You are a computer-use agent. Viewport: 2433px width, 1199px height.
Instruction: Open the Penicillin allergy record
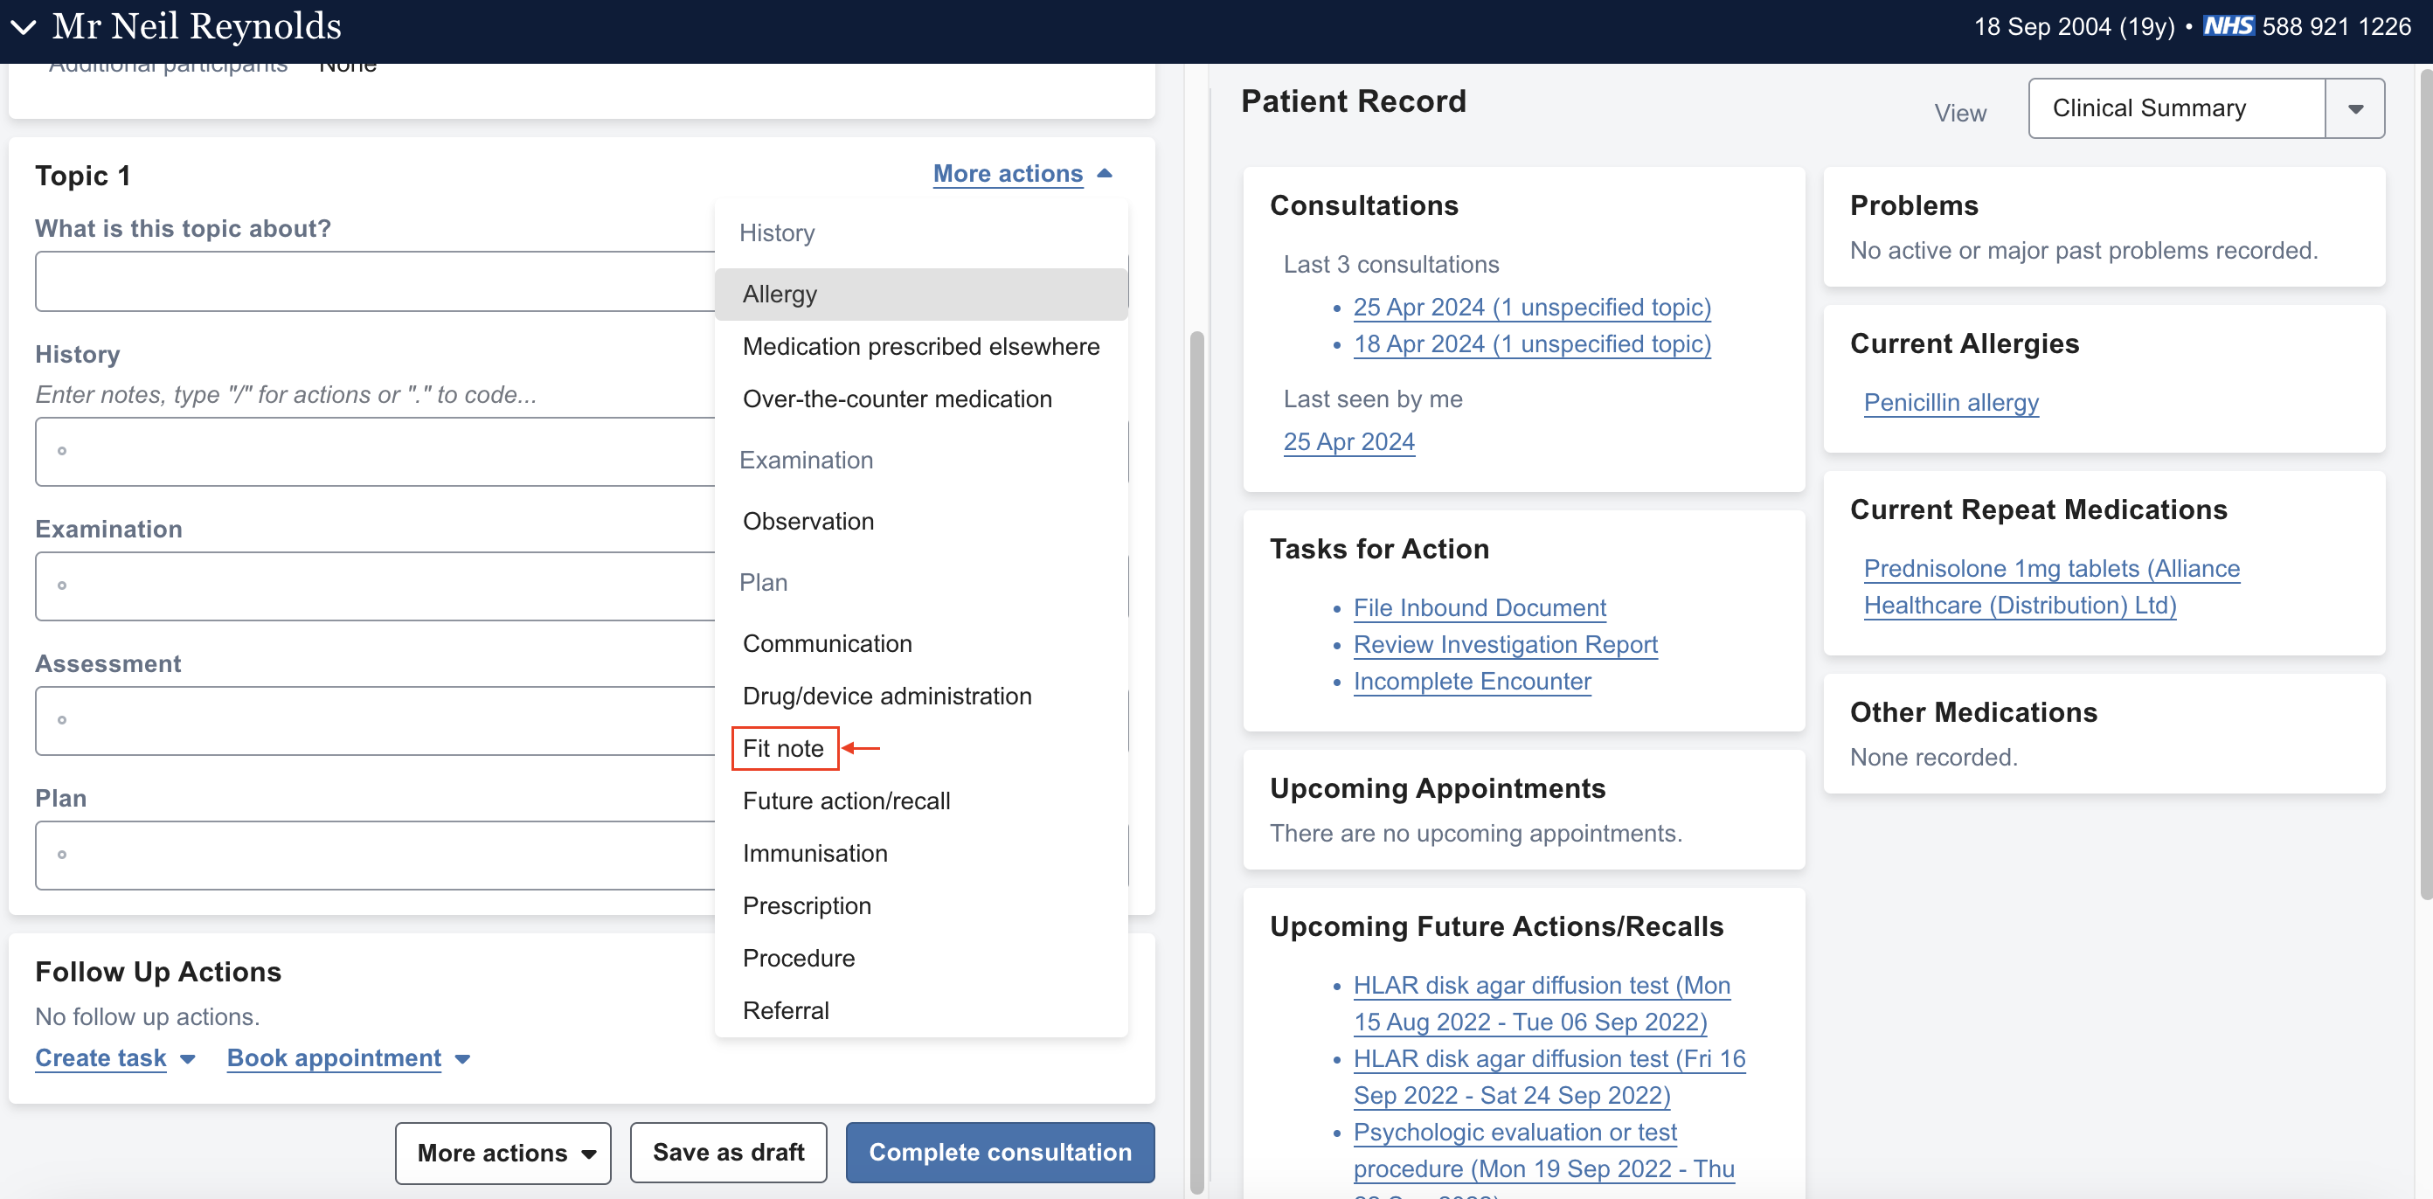point(1951,401)
